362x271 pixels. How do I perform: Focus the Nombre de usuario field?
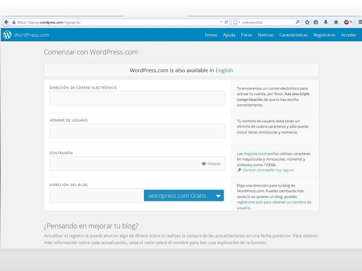coord(137,131)
